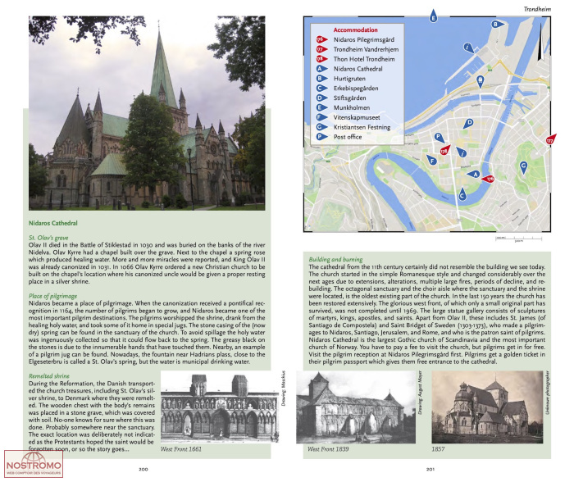Click legend icon beside Kristiansten Festning
This screenshot has width=574, height=482.
[x=321, y=127]
